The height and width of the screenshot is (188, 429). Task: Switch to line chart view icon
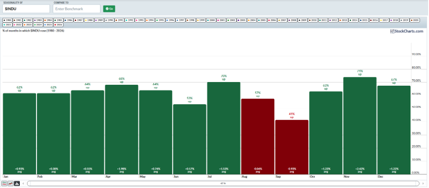[x=11, y=183]
